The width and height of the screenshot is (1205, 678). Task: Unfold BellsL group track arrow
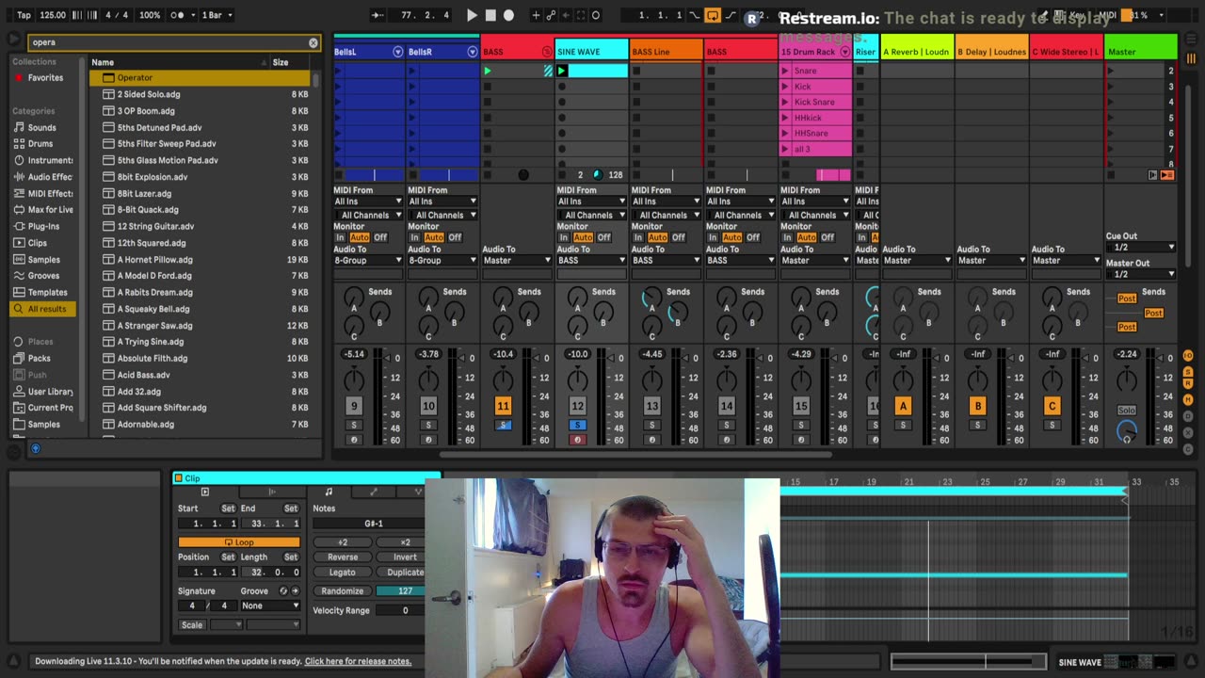[397, 52]
